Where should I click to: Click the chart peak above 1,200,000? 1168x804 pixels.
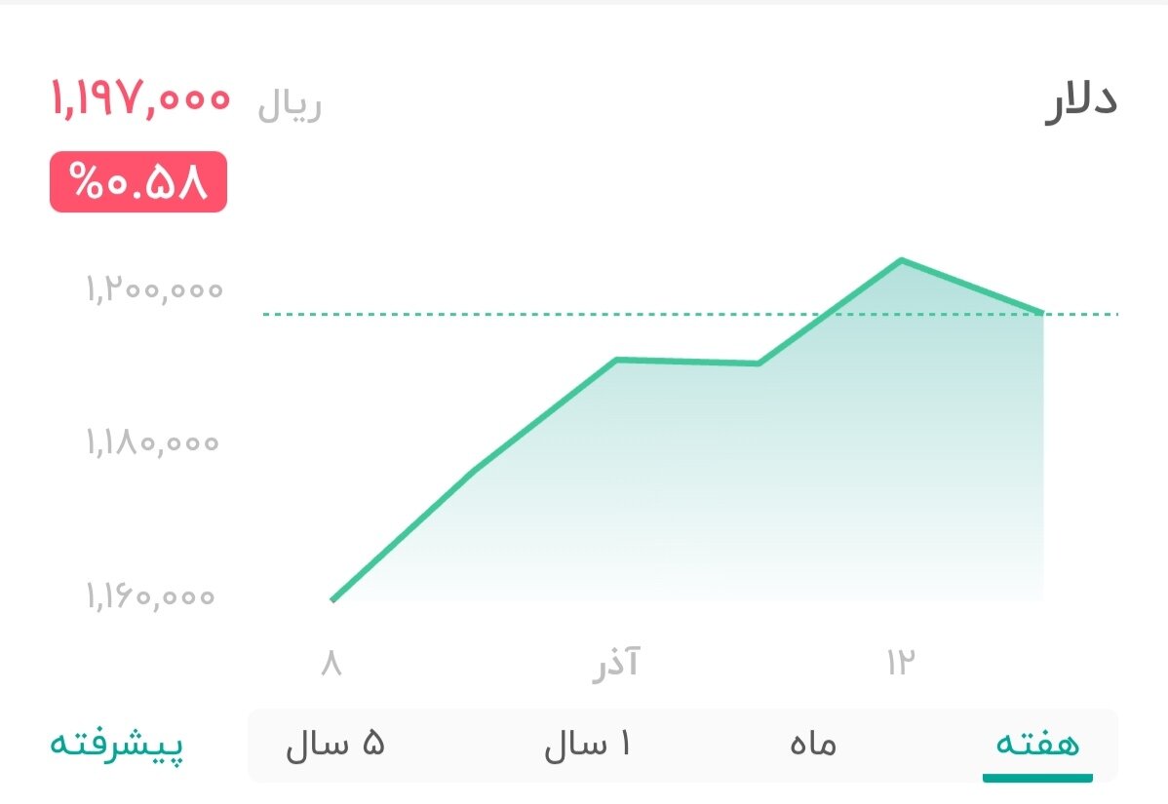pyautogui.click(x=902, y=260)
